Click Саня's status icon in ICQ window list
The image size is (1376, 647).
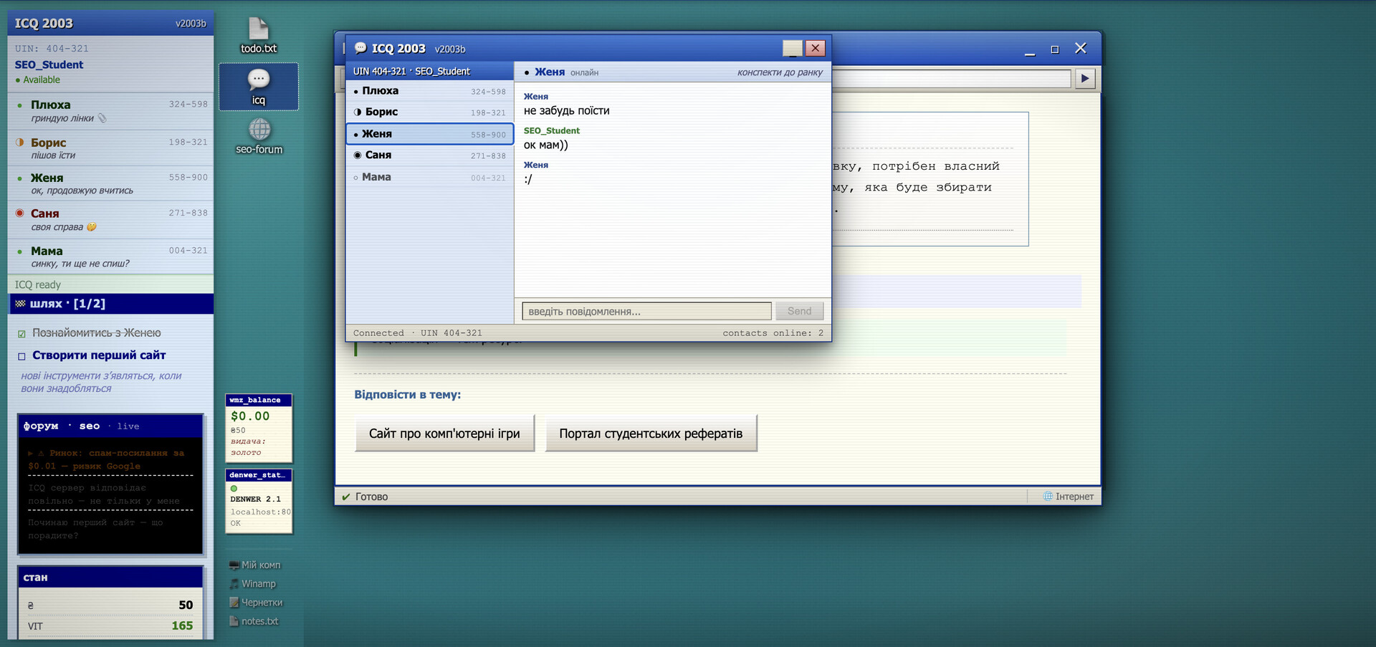click(x=357, y=155)
